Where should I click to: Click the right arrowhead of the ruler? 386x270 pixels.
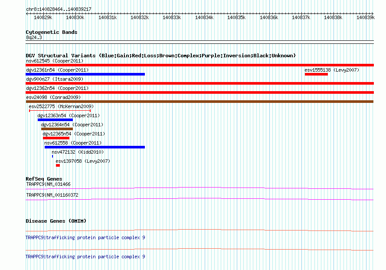373,13
